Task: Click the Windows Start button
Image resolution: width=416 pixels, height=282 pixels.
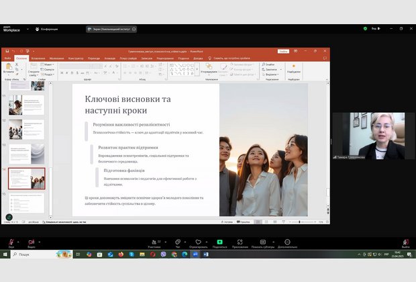Action: click(5, 254)
